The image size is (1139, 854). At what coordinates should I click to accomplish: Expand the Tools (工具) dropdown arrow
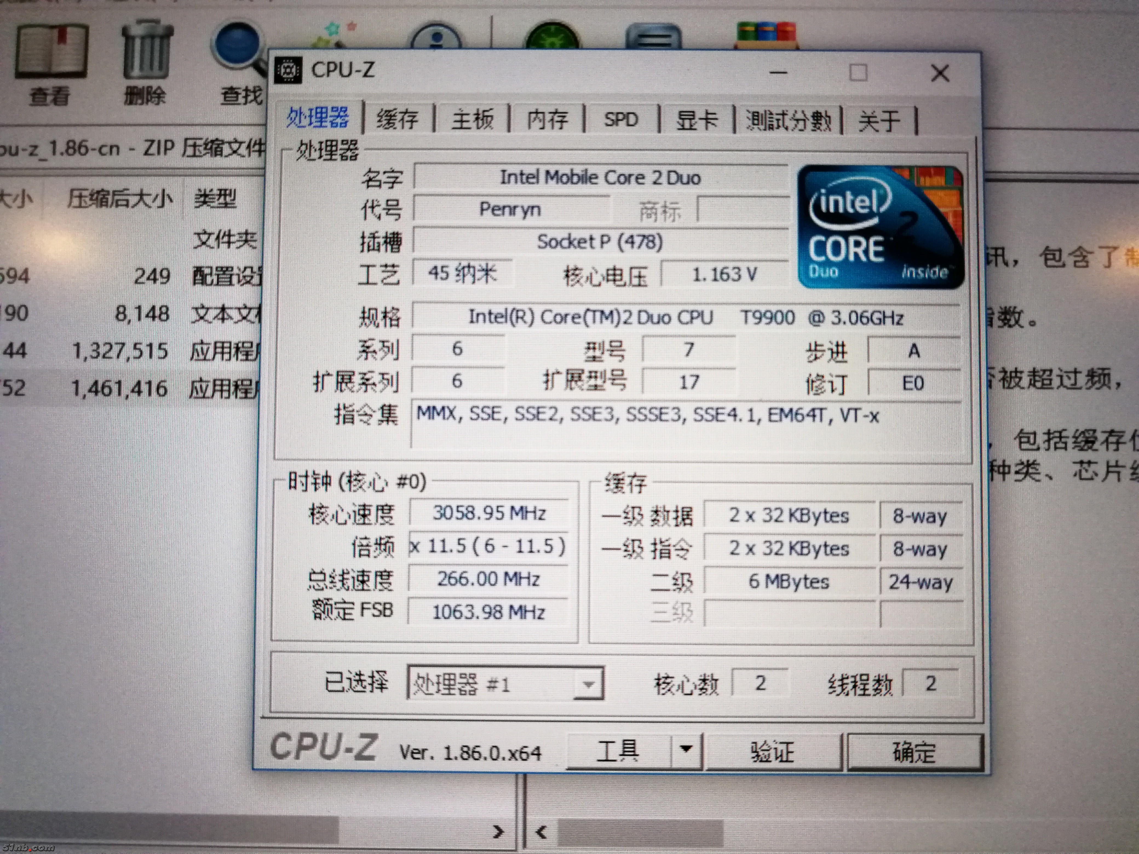pyautogui.click(x=686, y=749)
